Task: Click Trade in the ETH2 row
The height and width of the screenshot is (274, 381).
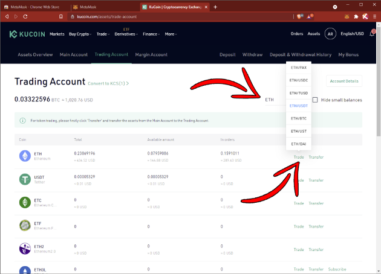Action: (299, 249)
